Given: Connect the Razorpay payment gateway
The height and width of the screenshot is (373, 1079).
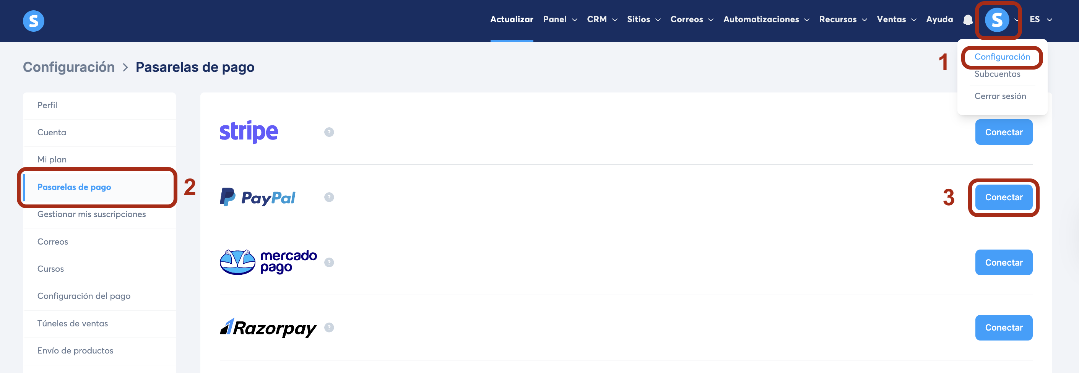Looking at the screenshot, I should click(1004, 328).
